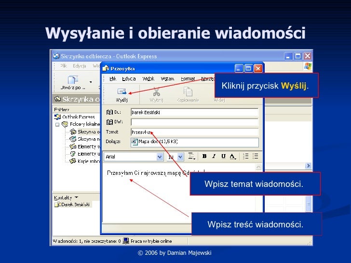Select the Darek Besiński contact
The width and height of the screenshot is (351, 263).
tap(73, 204)
